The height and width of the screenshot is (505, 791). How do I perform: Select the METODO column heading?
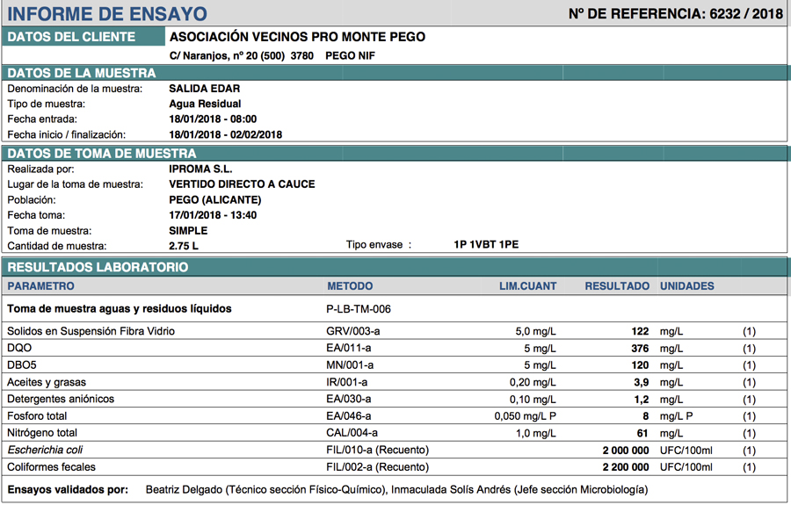click(x=350, y=286)
